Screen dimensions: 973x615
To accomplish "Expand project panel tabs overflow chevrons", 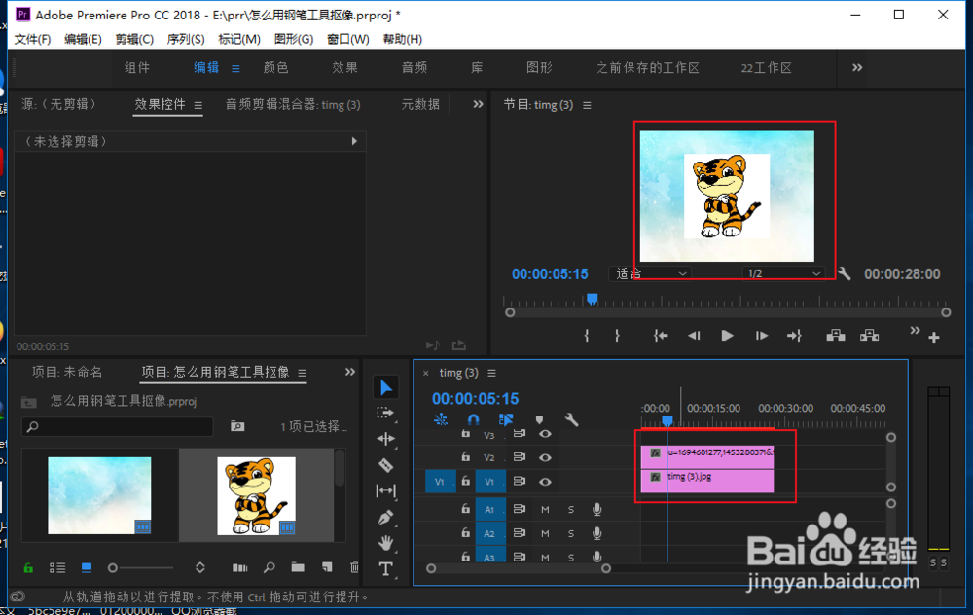I will 350,372.
